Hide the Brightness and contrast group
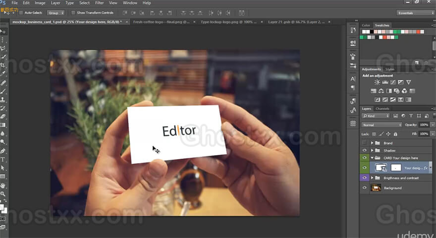Viewport: 436px width, 238px height. click(364, 178)
